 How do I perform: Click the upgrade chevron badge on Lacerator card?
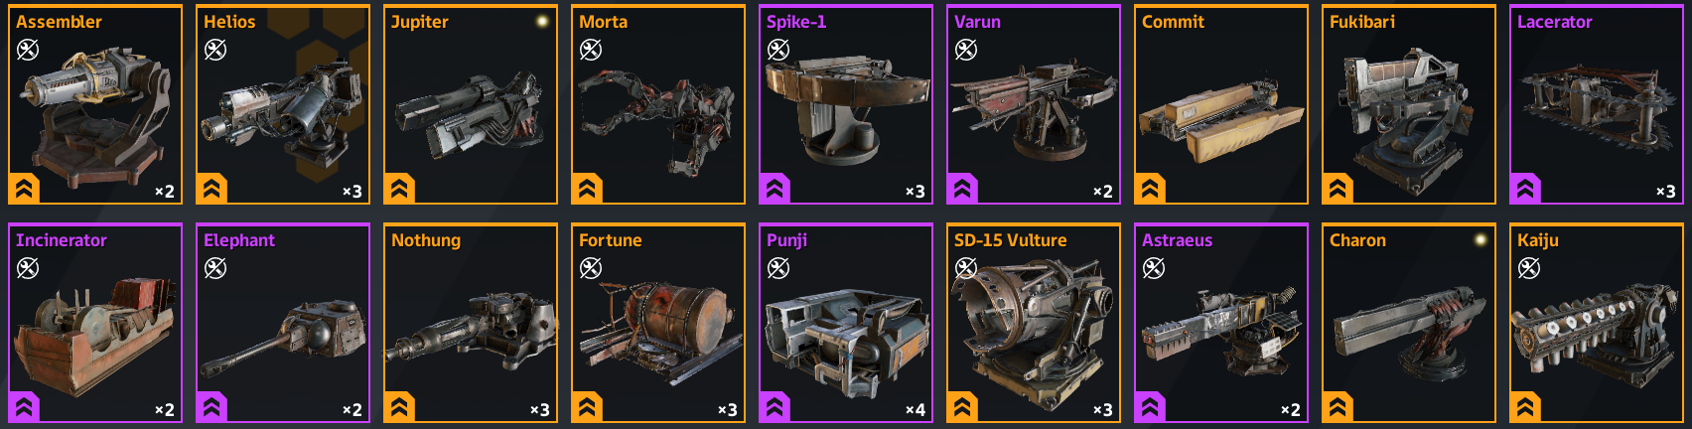click(1525, 189)
